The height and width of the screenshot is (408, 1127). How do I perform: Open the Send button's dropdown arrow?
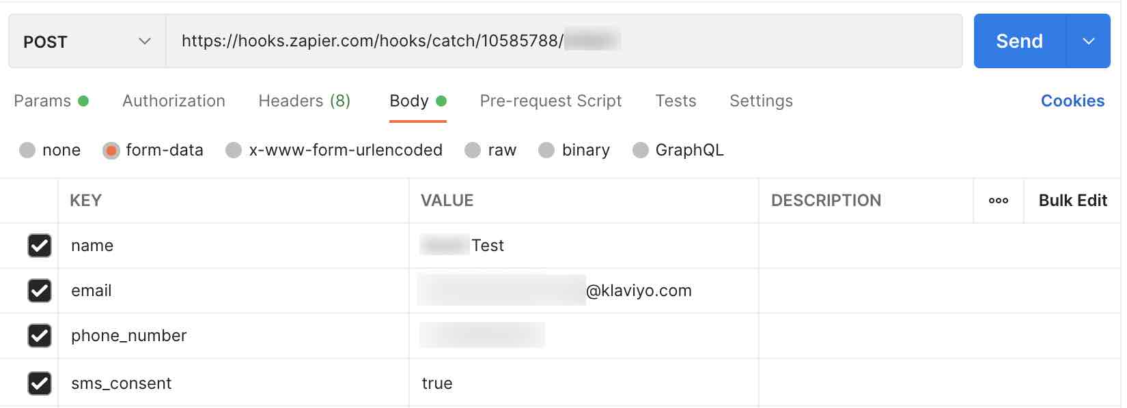pos(1088,41)
